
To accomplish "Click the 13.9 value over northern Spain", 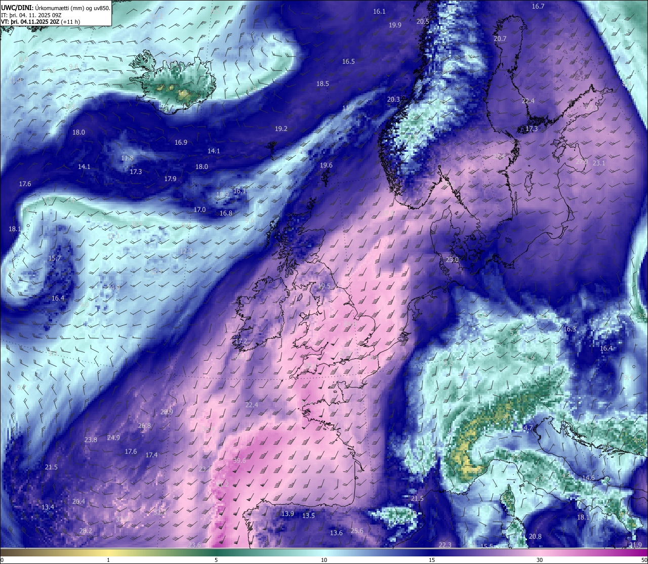I will (x=288, y=514).
